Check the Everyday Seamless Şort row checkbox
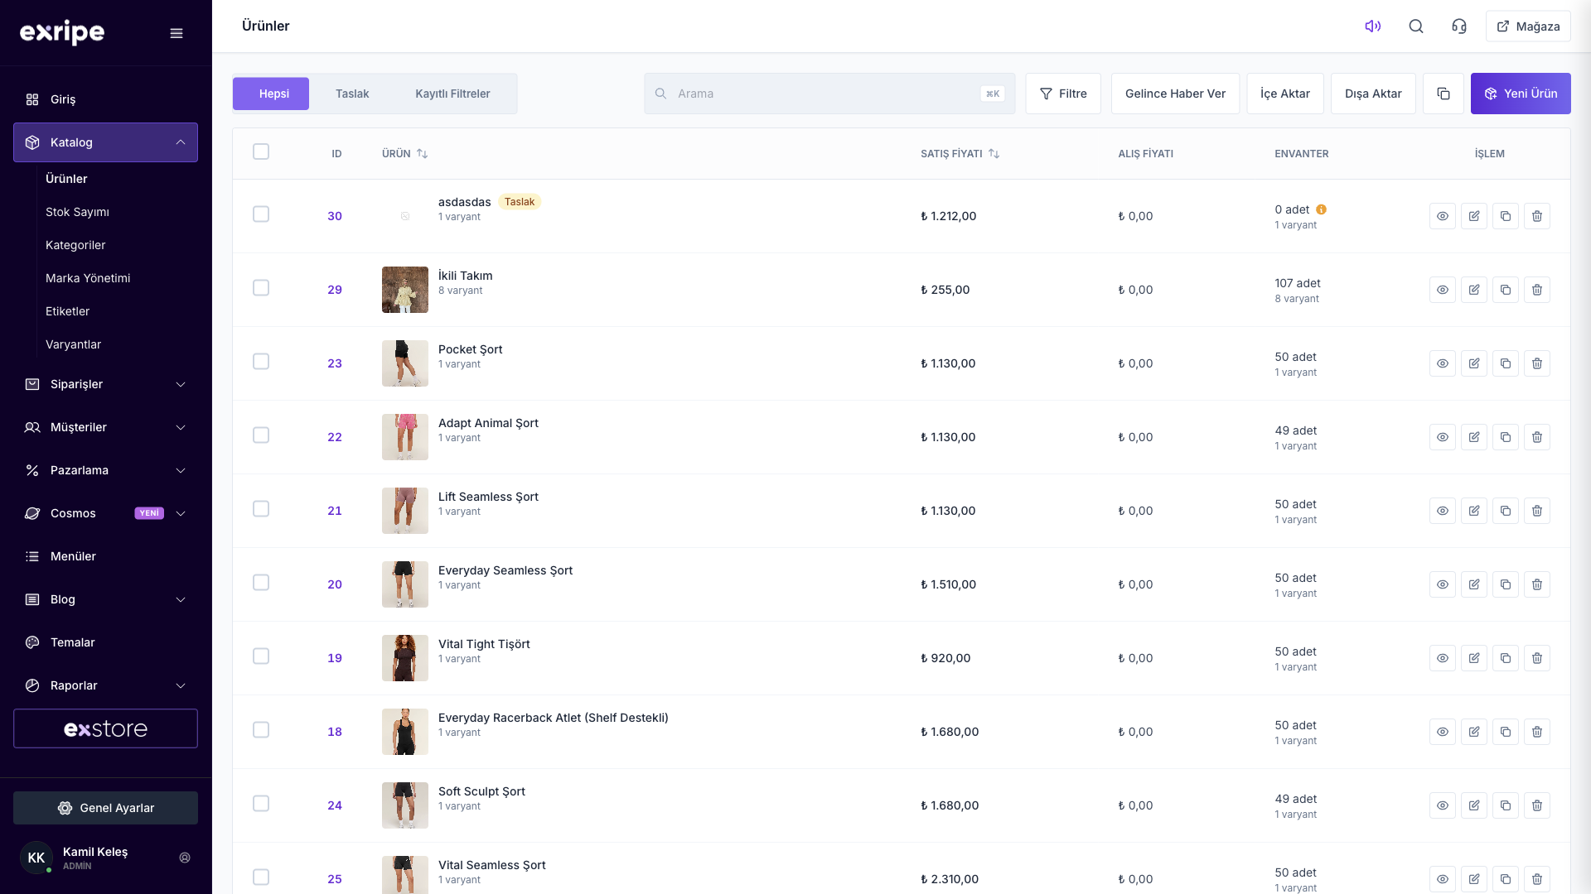The image size is (1591, 894). 261,583
